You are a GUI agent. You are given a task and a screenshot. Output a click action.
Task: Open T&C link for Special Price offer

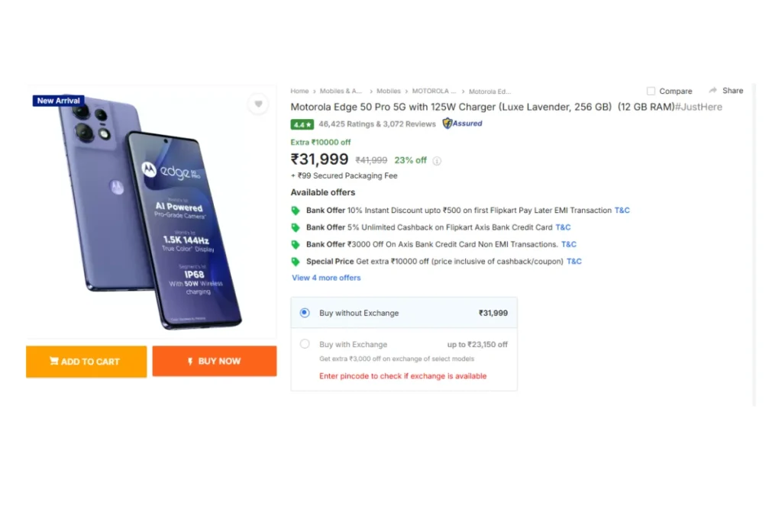574,262
